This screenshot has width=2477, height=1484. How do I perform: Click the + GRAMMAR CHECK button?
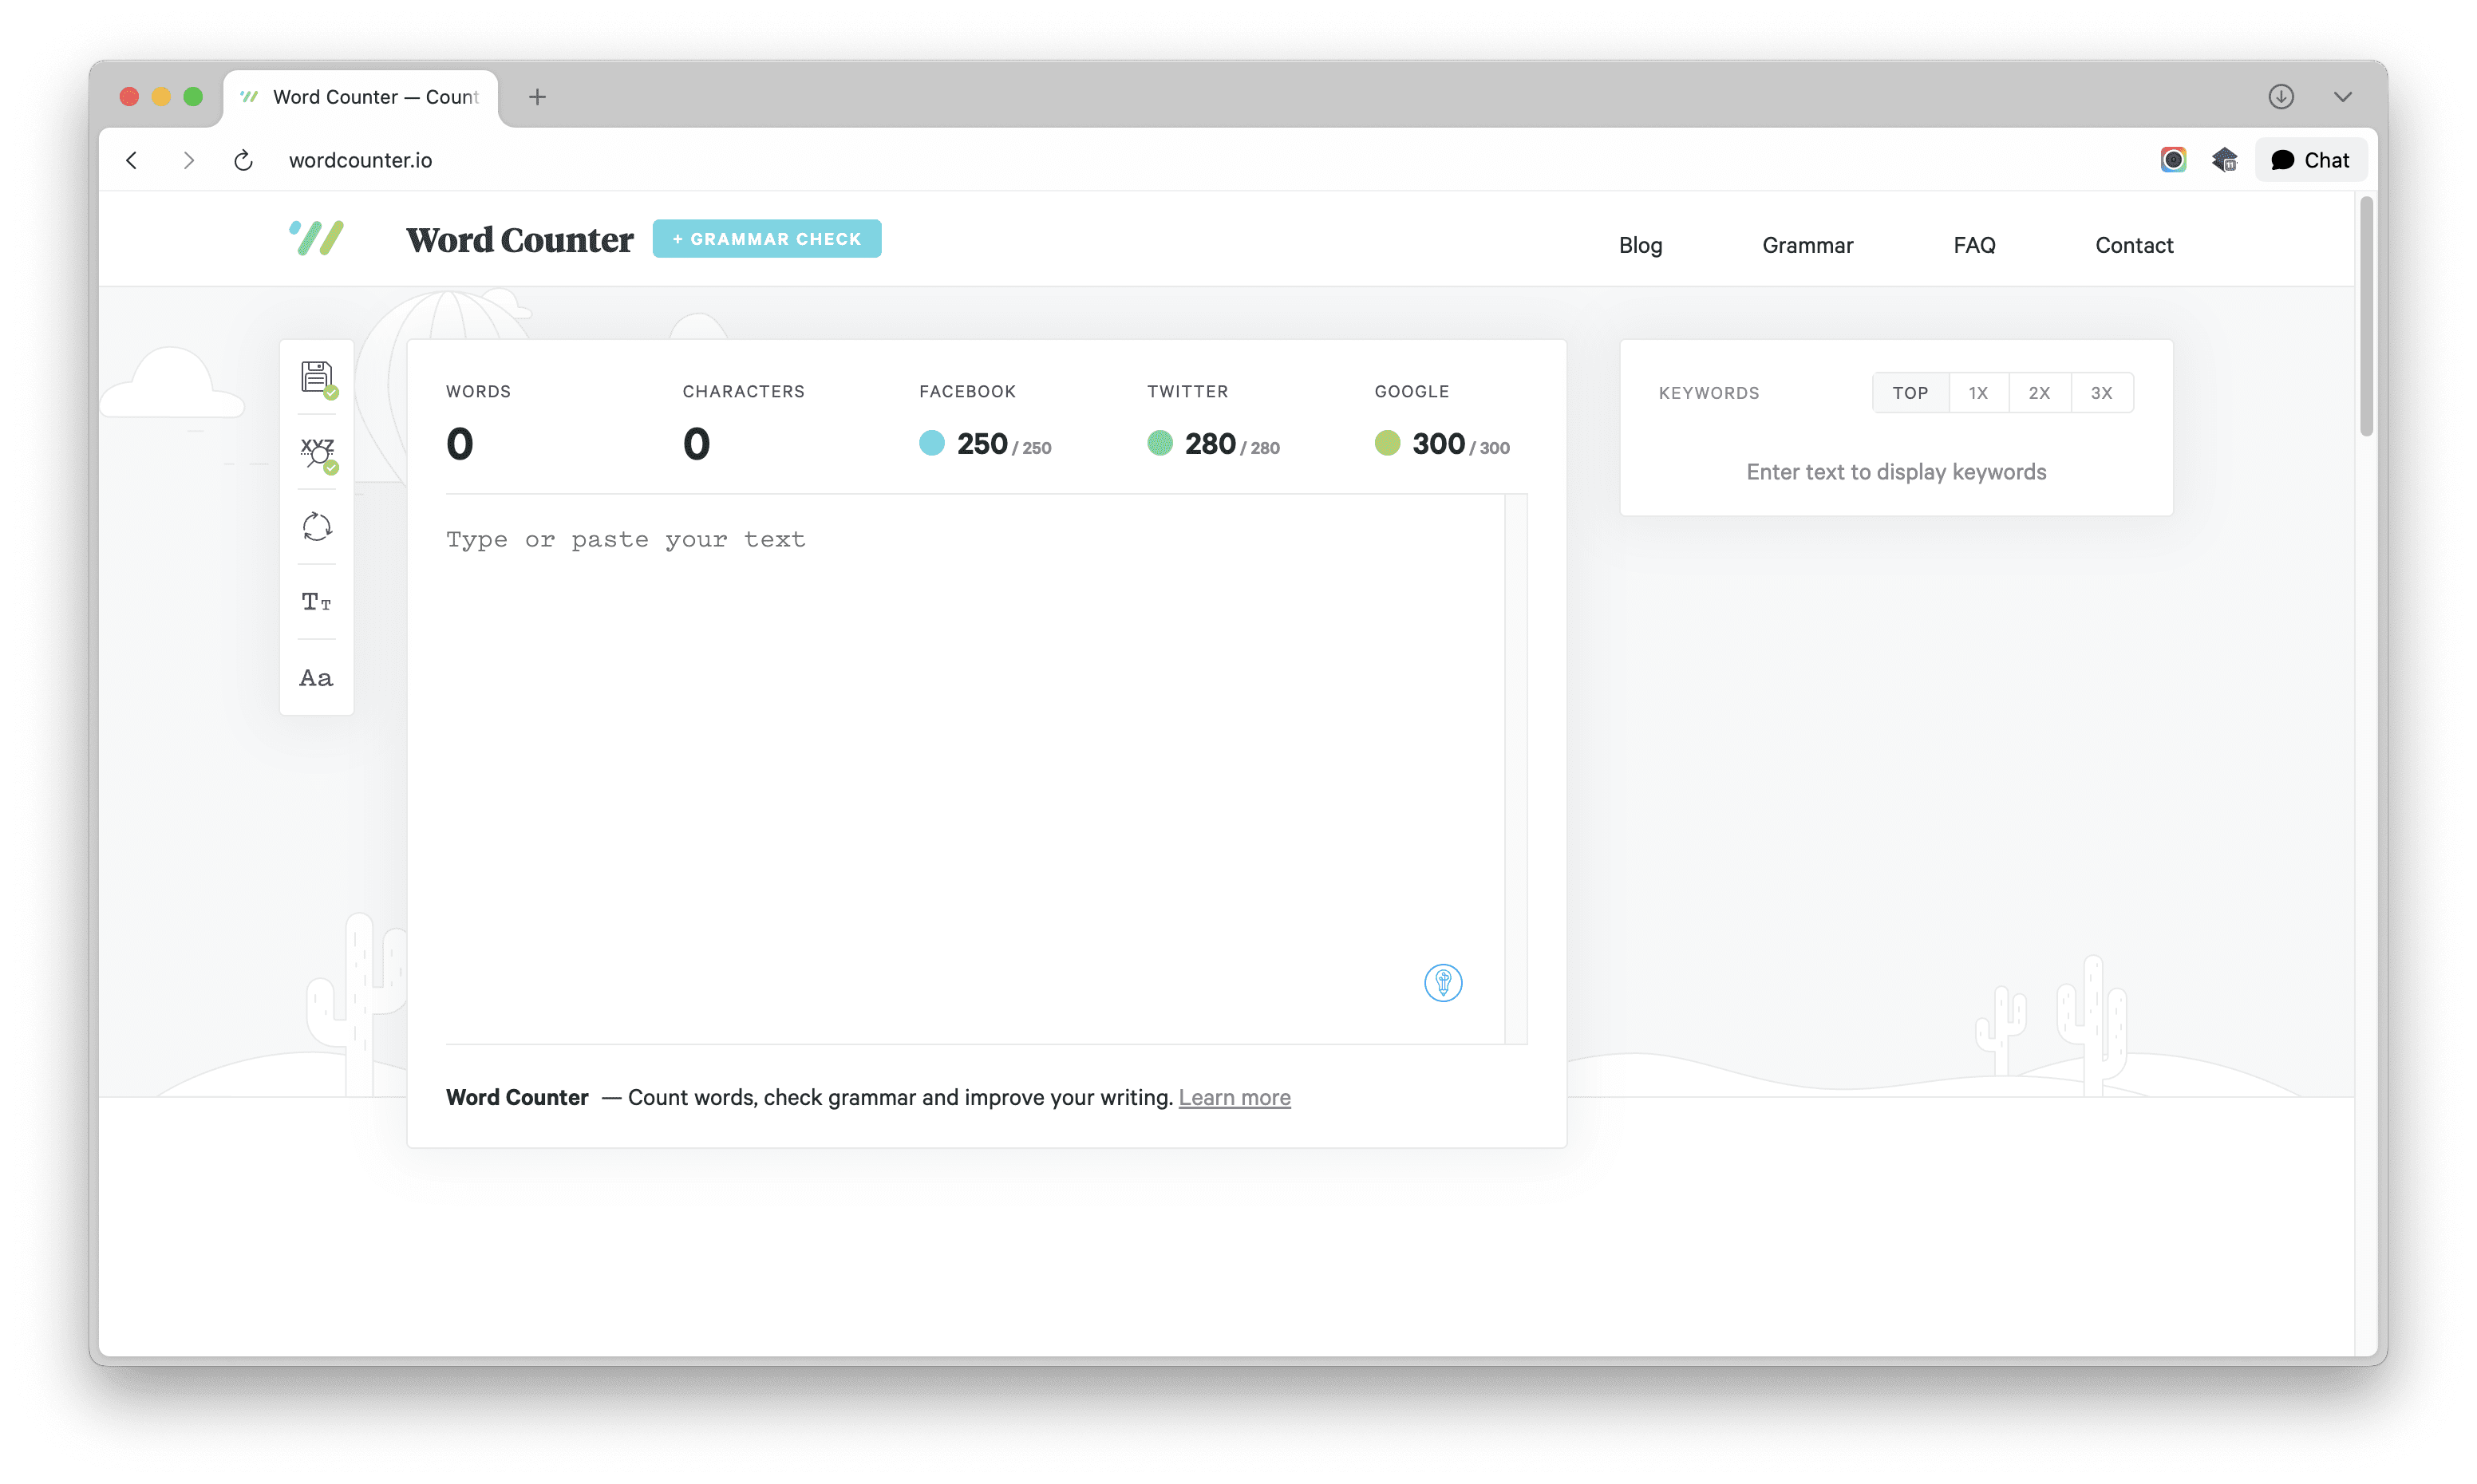point(766,238)
